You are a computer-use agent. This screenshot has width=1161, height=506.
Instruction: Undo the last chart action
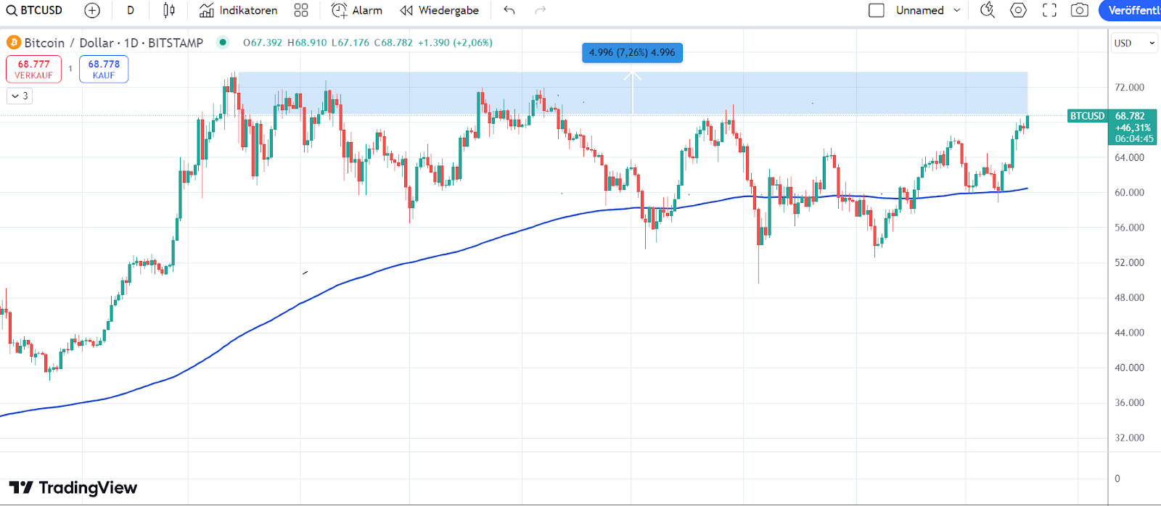pos(509,10)
